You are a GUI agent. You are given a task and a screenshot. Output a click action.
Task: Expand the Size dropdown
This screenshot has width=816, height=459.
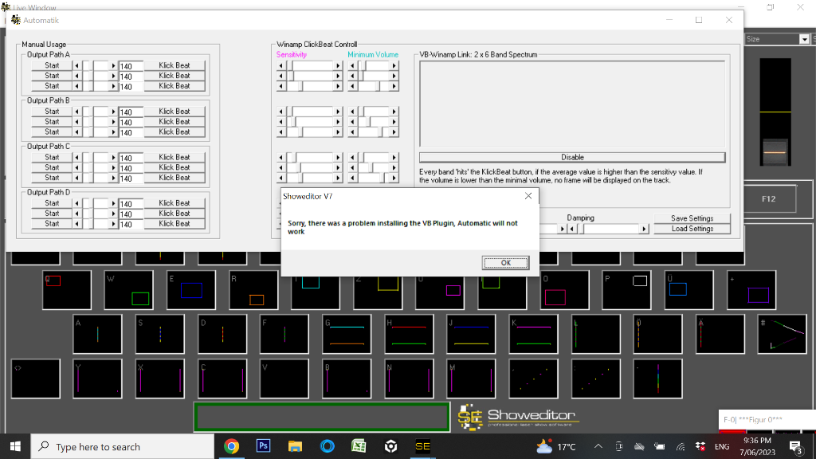804,39
